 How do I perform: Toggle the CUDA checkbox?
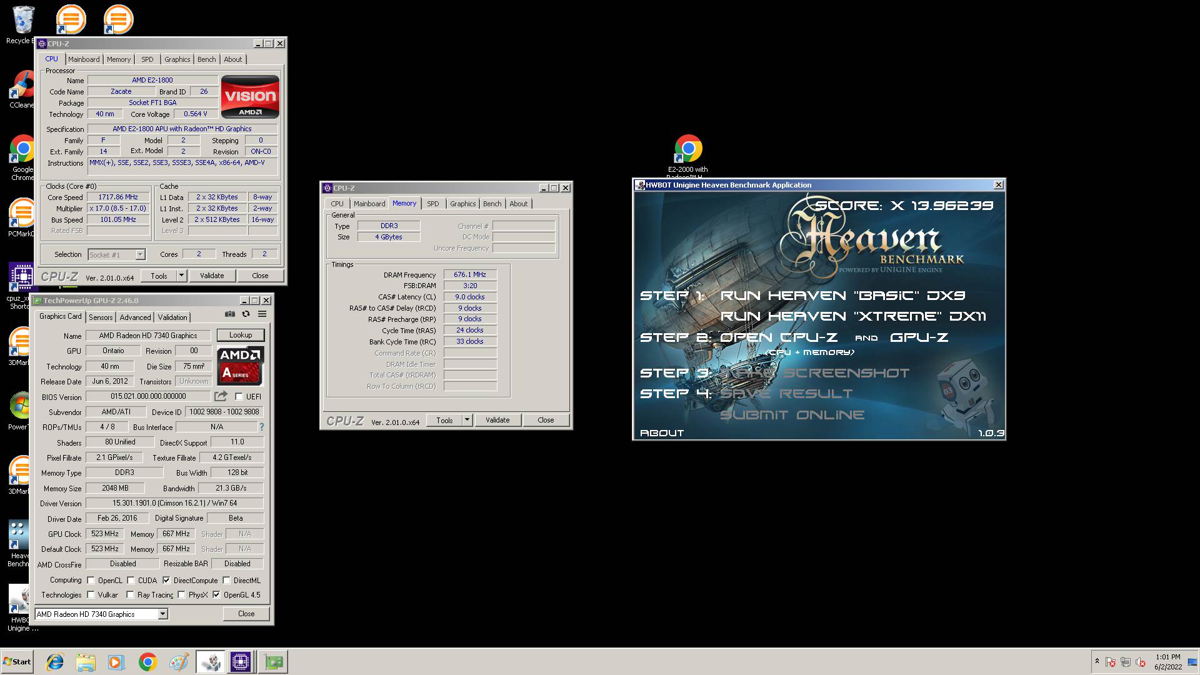pyautogui.click(x=131, y=580)
